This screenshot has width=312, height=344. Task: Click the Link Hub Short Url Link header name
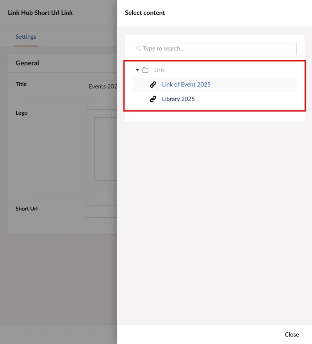point(40,13)
